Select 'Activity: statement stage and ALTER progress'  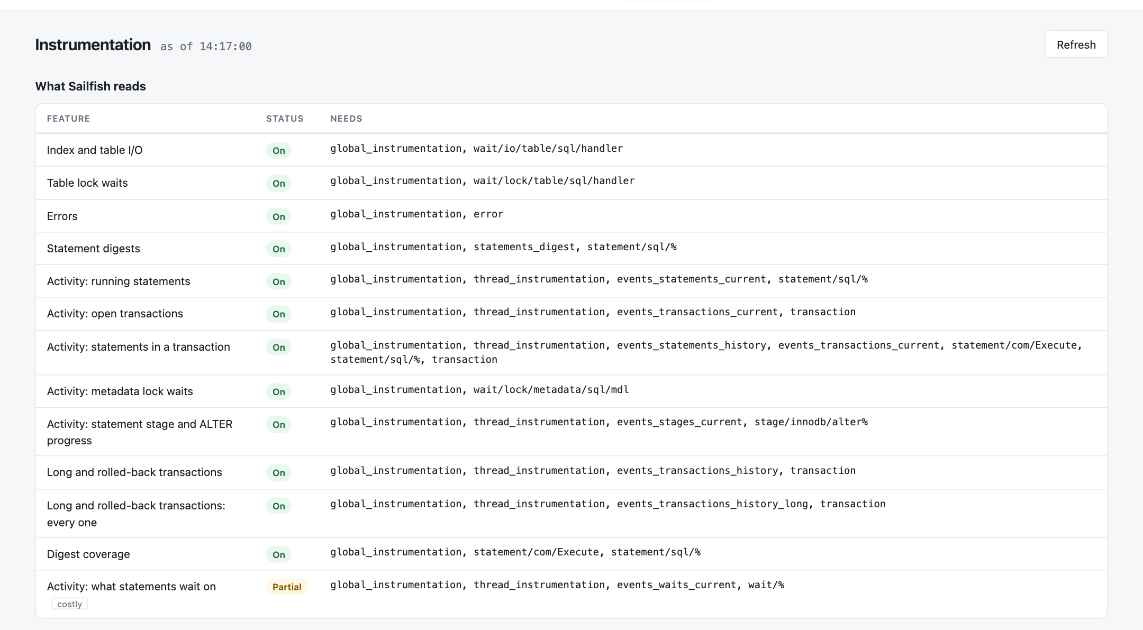[x=140, y=432]
